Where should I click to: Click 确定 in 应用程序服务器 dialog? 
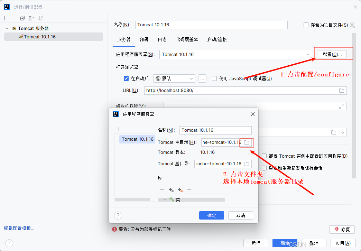point(212,215)
